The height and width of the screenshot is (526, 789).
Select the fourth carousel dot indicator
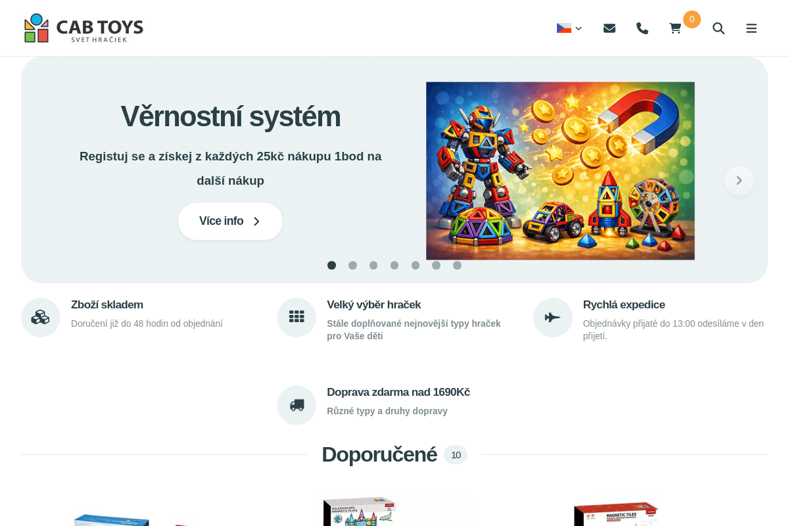[x=394, y=265]
